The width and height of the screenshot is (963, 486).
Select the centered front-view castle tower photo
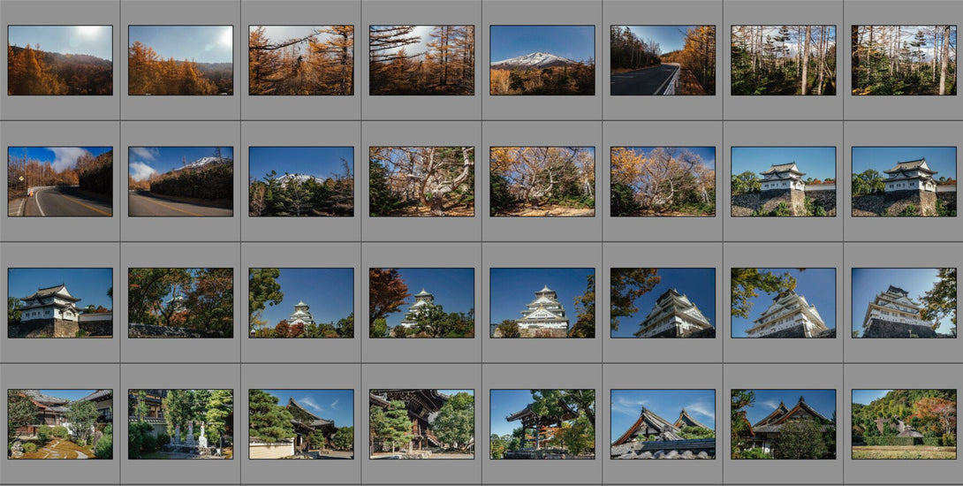point(542,303)
